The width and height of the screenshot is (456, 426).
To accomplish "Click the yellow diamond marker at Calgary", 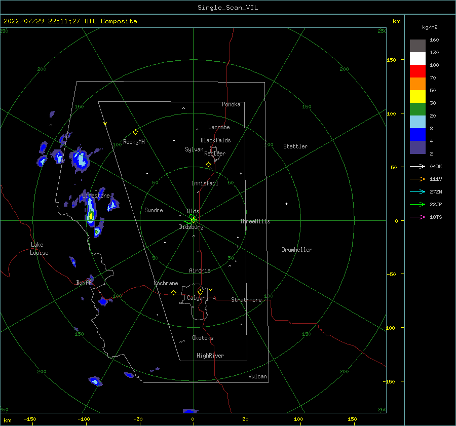I will [200, 292].
